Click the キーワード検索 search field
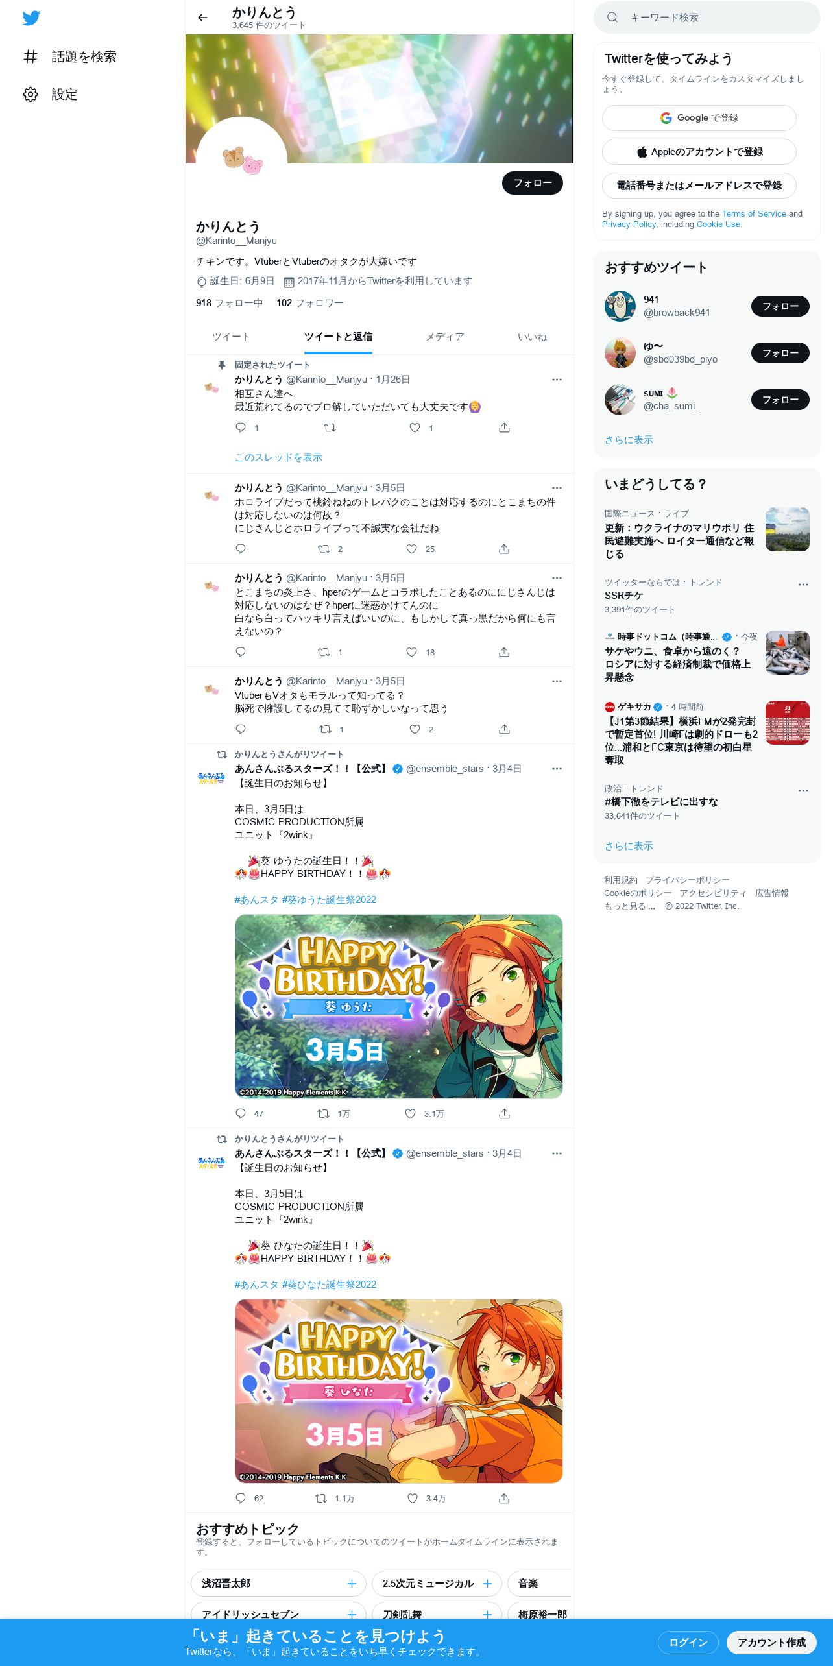This screenshot has height=1666, width=833. click(707, 18)
